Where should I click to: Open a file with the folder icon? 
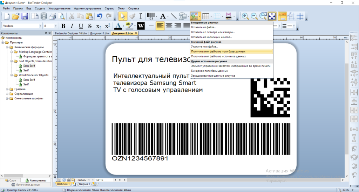point(15,16)
